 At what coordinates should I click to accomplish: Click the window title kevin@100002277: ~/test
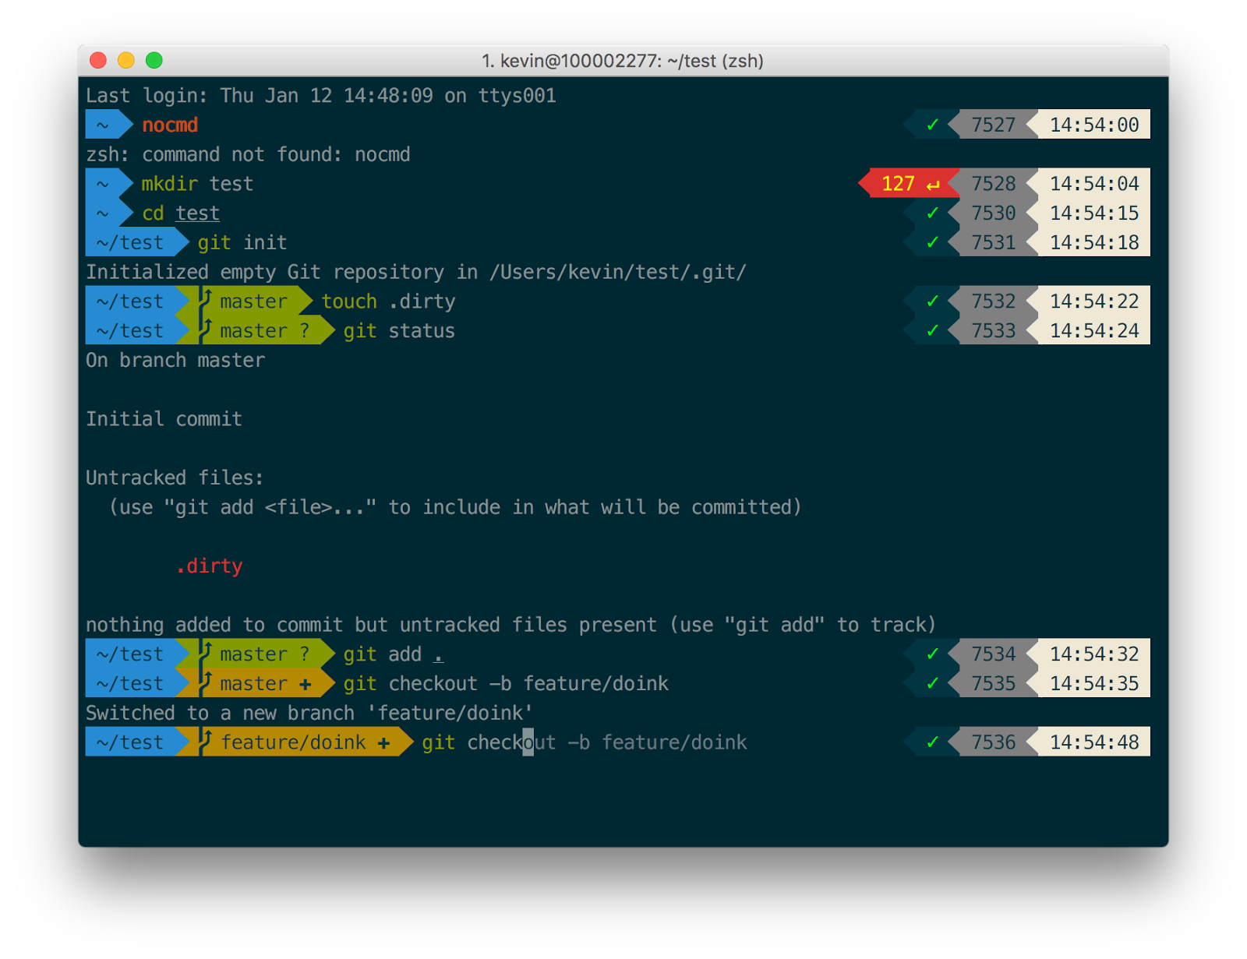click(621, 61)
